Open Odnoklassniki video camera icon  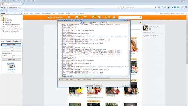[x=114, y=17]
